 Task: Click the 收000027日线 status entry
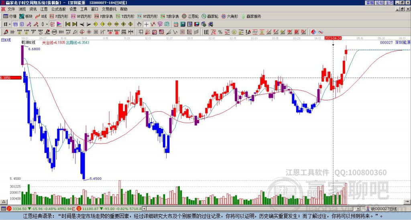[384, 209]
